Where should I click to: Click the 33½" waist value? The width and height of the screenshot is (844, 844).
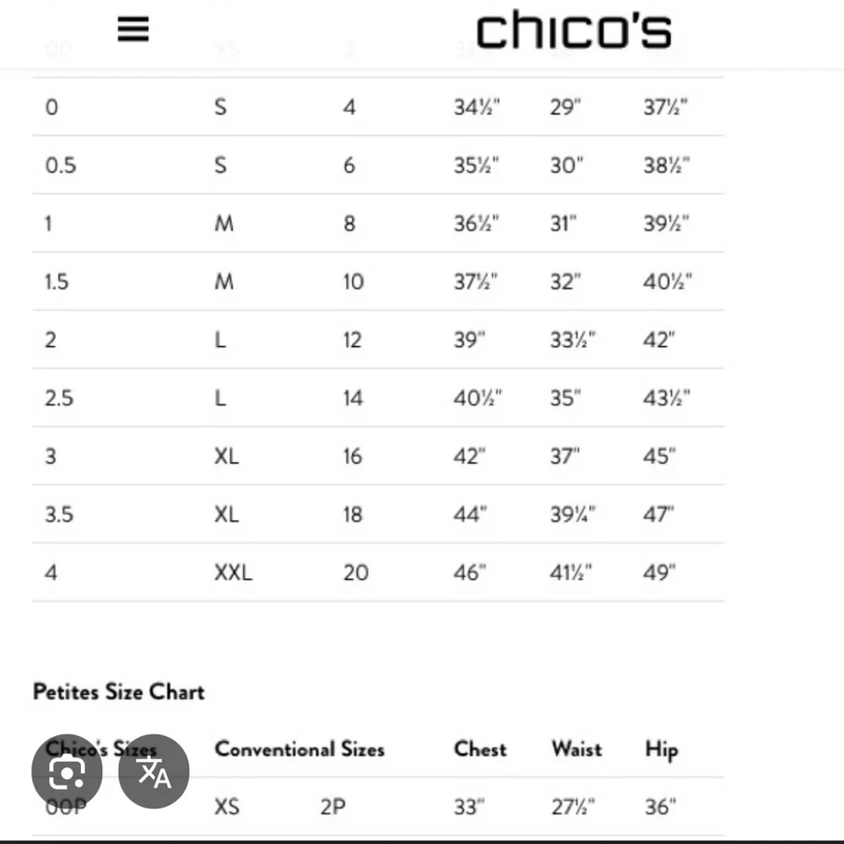pos(573,339)
